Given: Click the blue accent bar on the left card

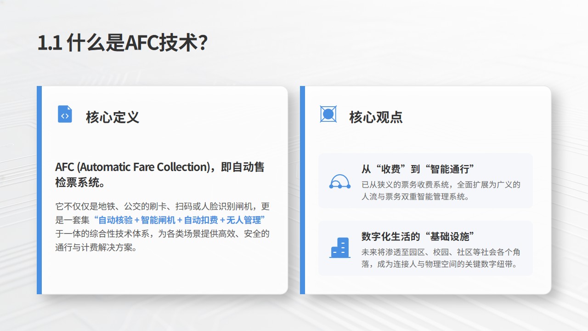Looking at the screenshot, I should [39, 190].
